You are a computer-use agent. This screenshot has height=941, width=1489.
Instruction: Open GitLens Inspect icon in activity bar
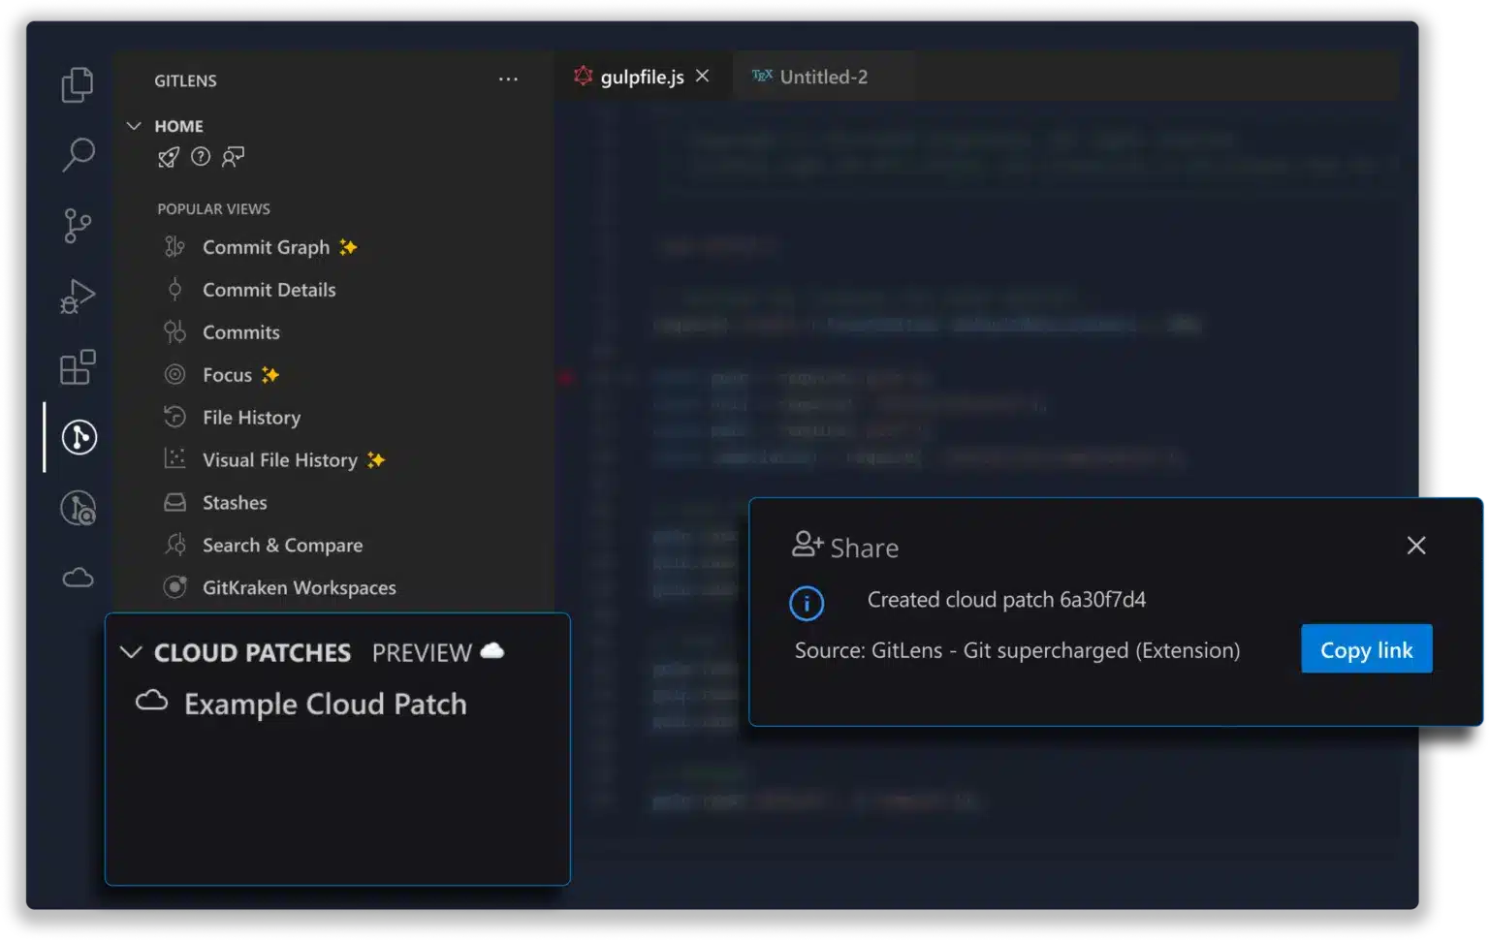(x=79, y=508)
